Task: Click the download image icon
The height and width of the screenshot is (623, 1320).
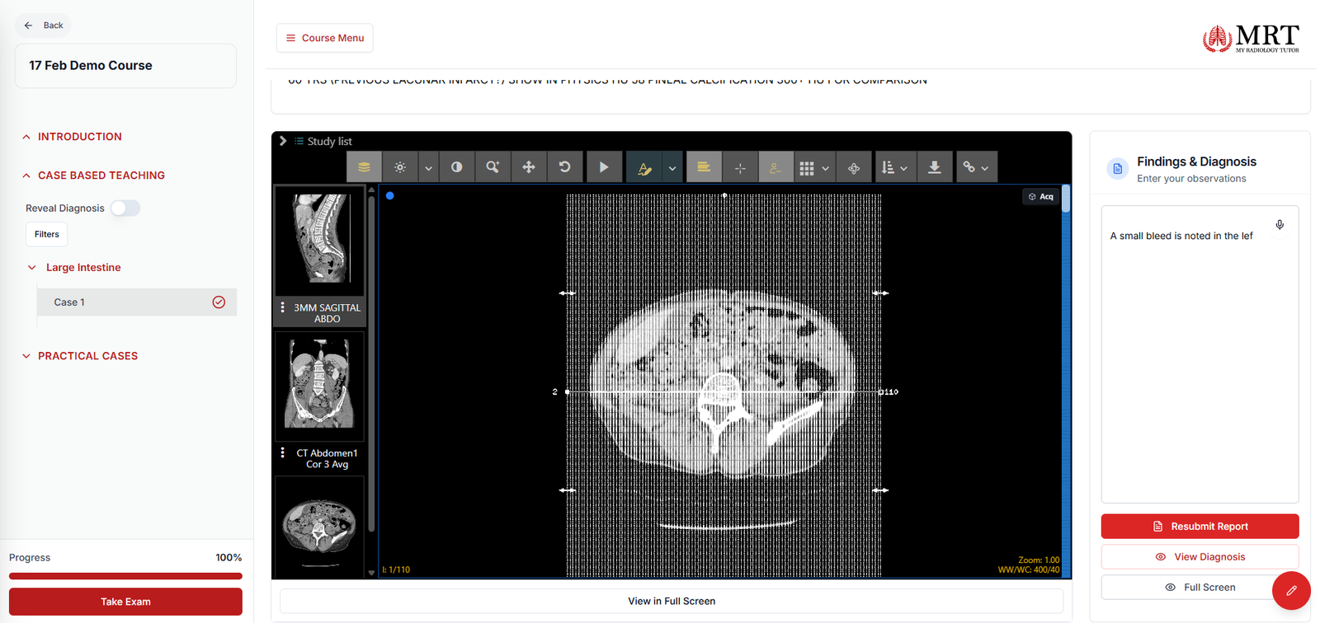Action: 935,167
